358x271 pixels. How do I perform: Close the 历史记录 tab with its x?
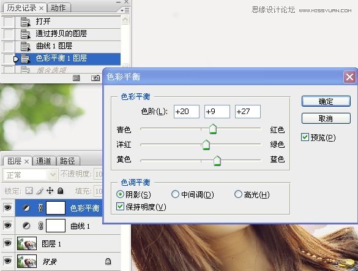point(42,9)
